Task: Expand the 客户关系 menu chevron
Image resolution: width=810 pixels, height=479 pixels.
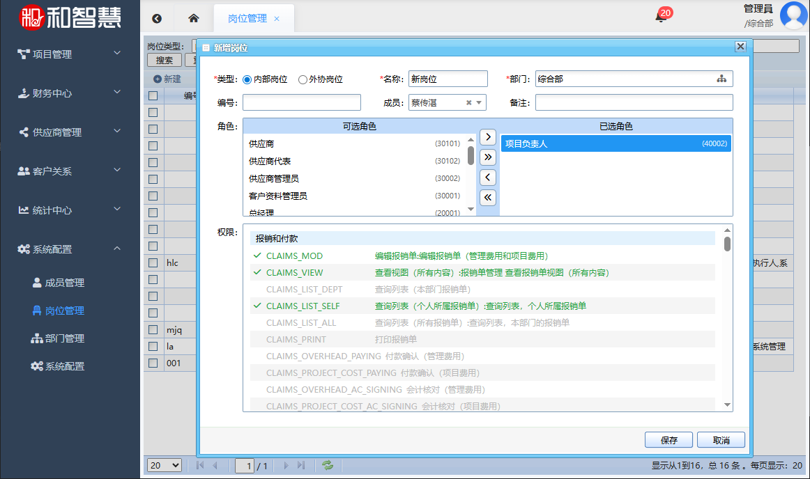Action: click(x=117, y=170)
